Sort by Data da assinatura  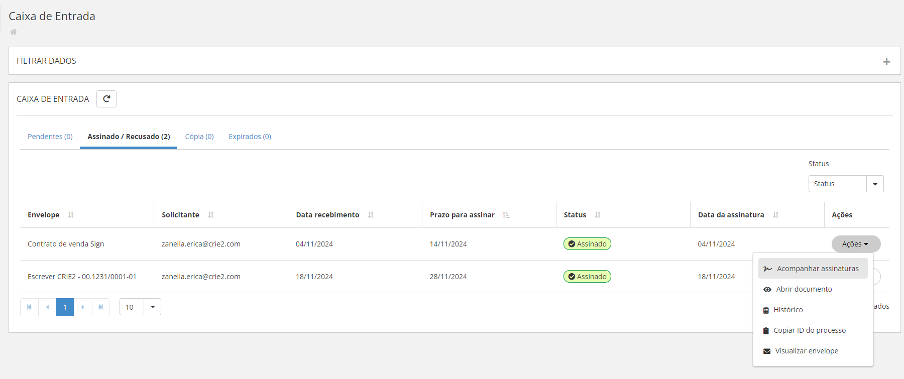coord(776,215)
